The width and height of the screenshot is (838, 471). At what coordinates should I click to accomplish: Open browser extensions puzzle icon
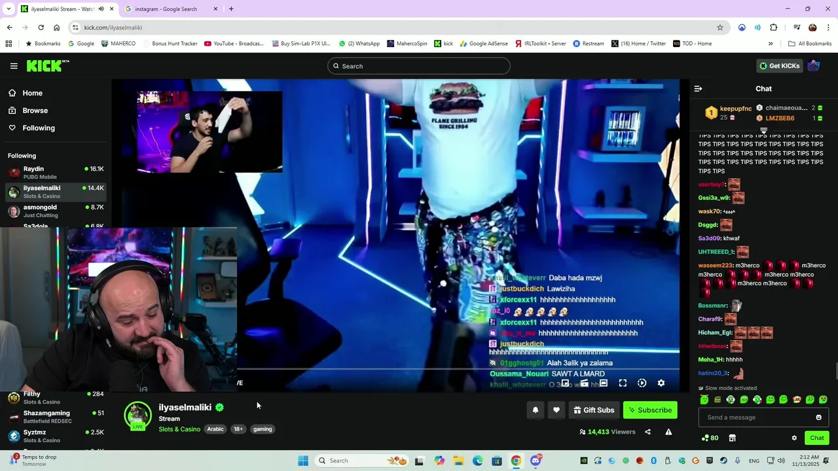click(773, 27)
